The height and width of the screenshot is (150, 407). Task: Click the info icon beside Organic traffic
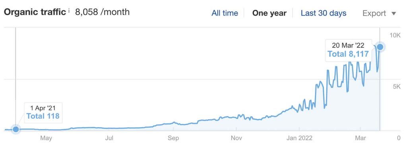coord(69,11)
